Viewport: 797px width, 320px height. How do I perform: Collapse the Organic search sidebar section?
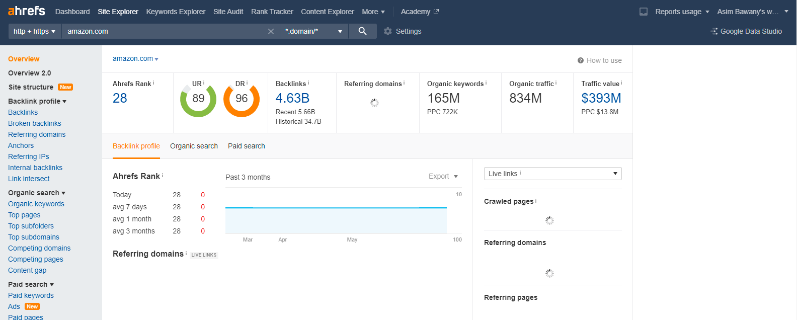click(x=37, y=193)
